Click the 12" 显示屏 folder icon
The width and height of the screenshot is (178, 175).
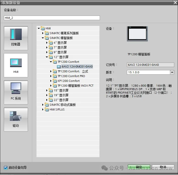[51, 57]
